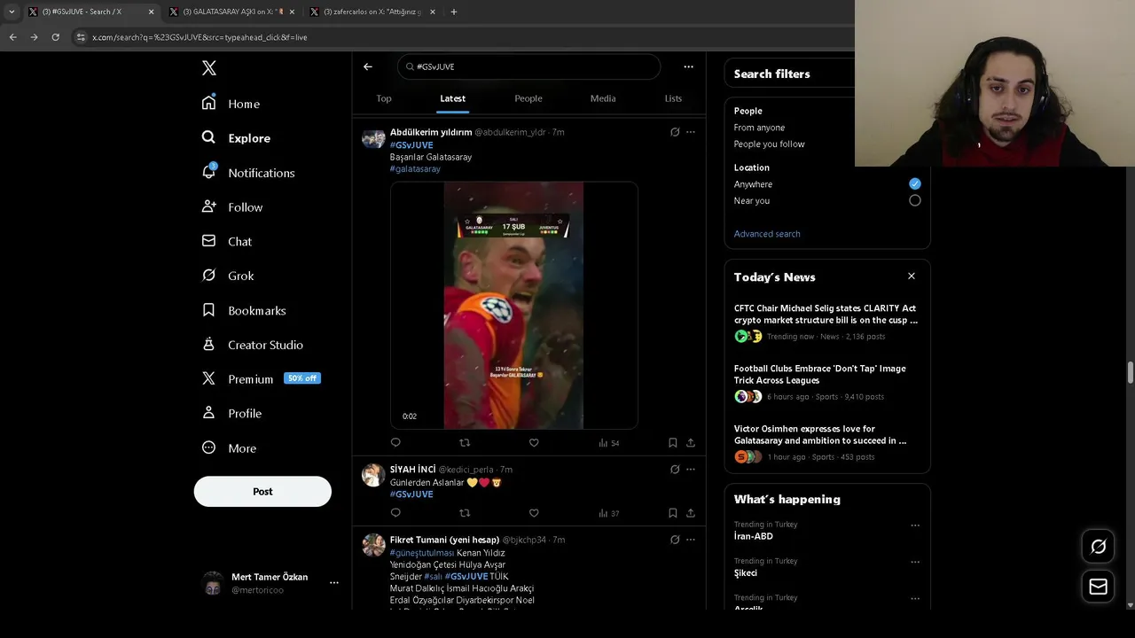Screen dimensions: 1135x638
Task: Click the browser address bar
Action: (x=461, y=37)
